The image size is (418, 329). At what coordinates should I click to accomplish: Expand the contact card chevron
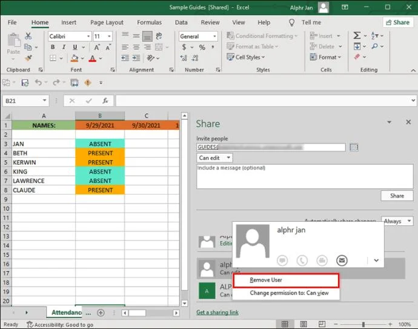pyautogui.click(x=376, y=260)
